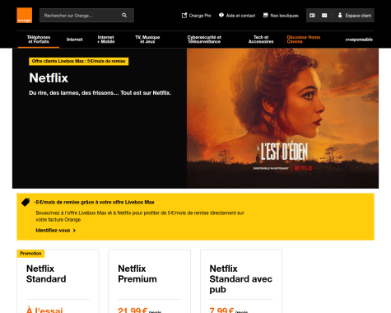Open Cybersécurité et Télésurveillance menu
The image size is (391, 313).
[x=204, y=40]
